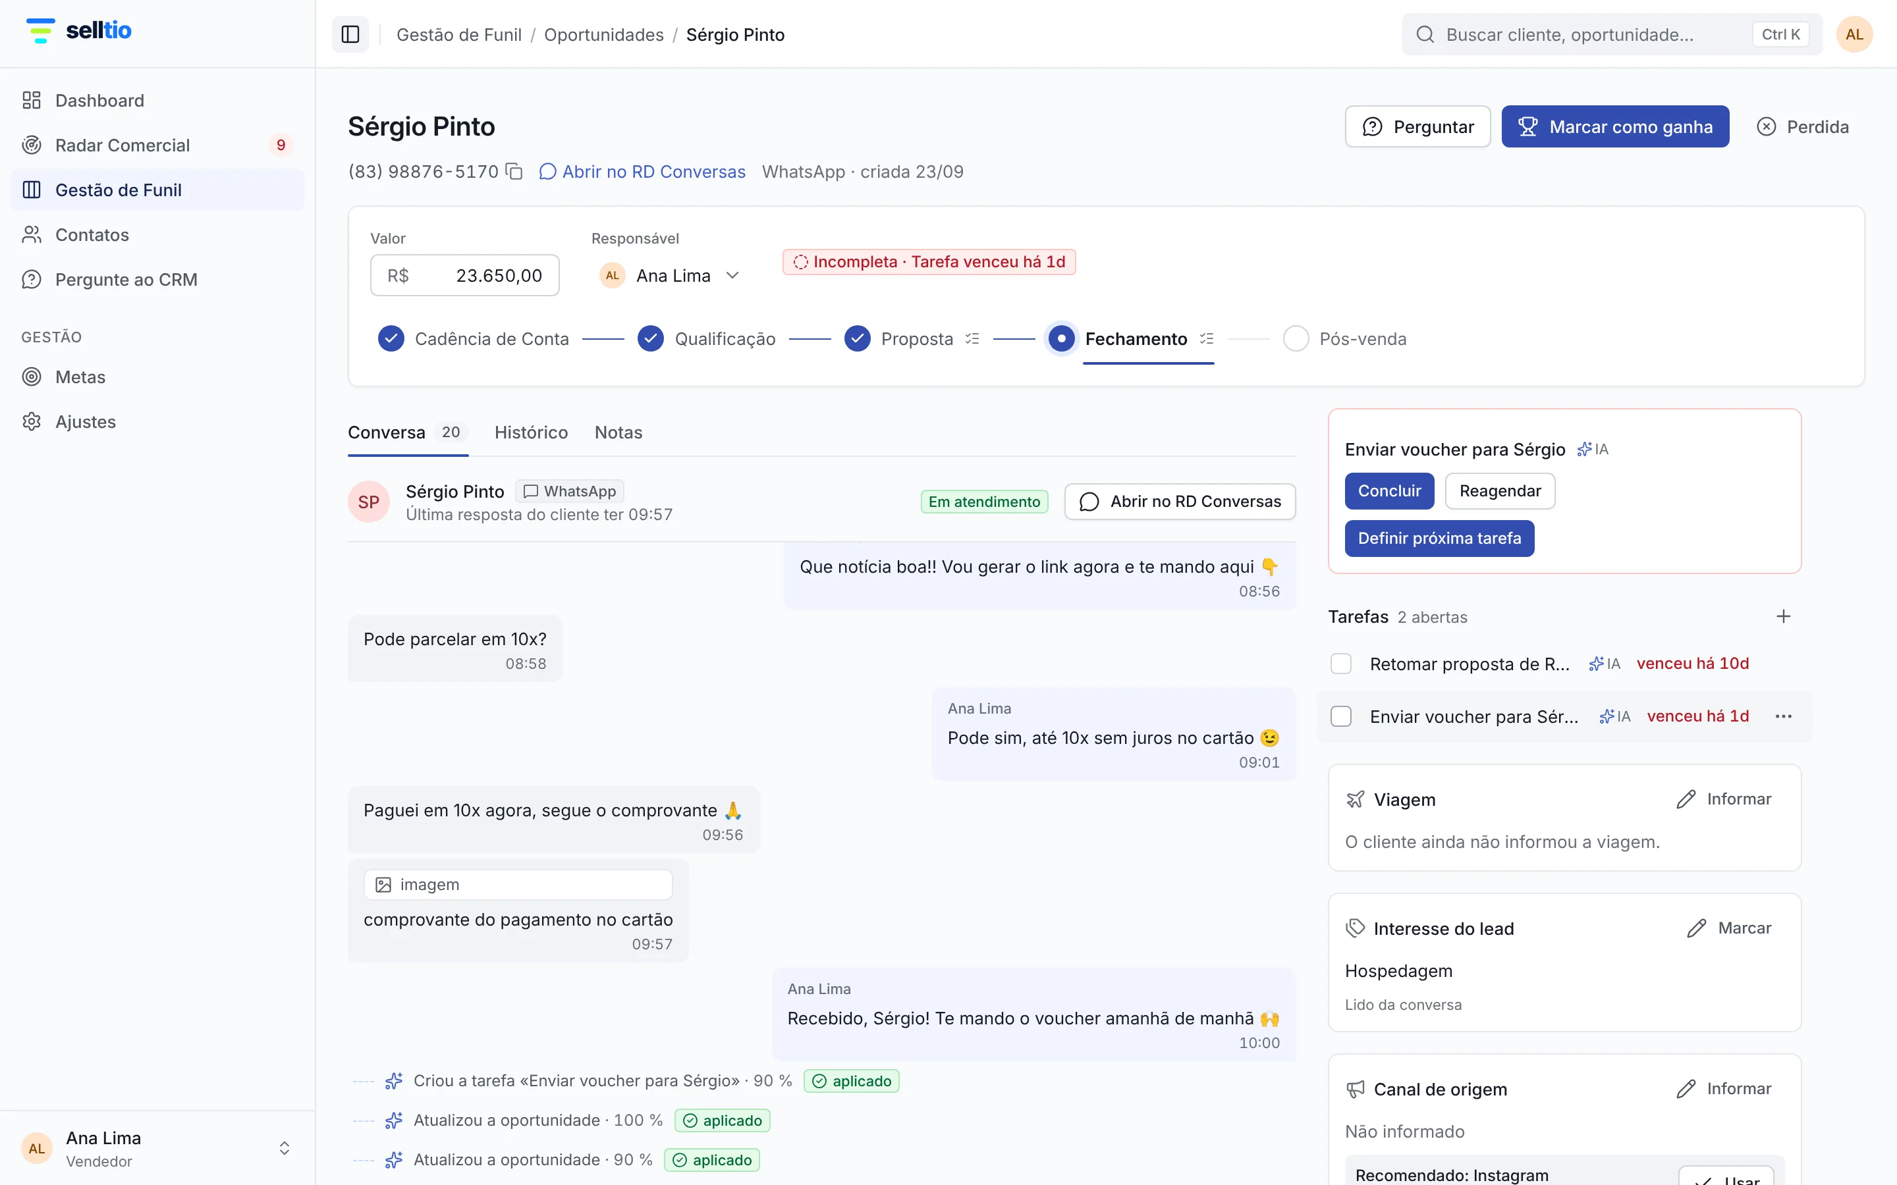Click Concluir on the voucher task
1897x1185 pixels.
[x=1389, y=490]
